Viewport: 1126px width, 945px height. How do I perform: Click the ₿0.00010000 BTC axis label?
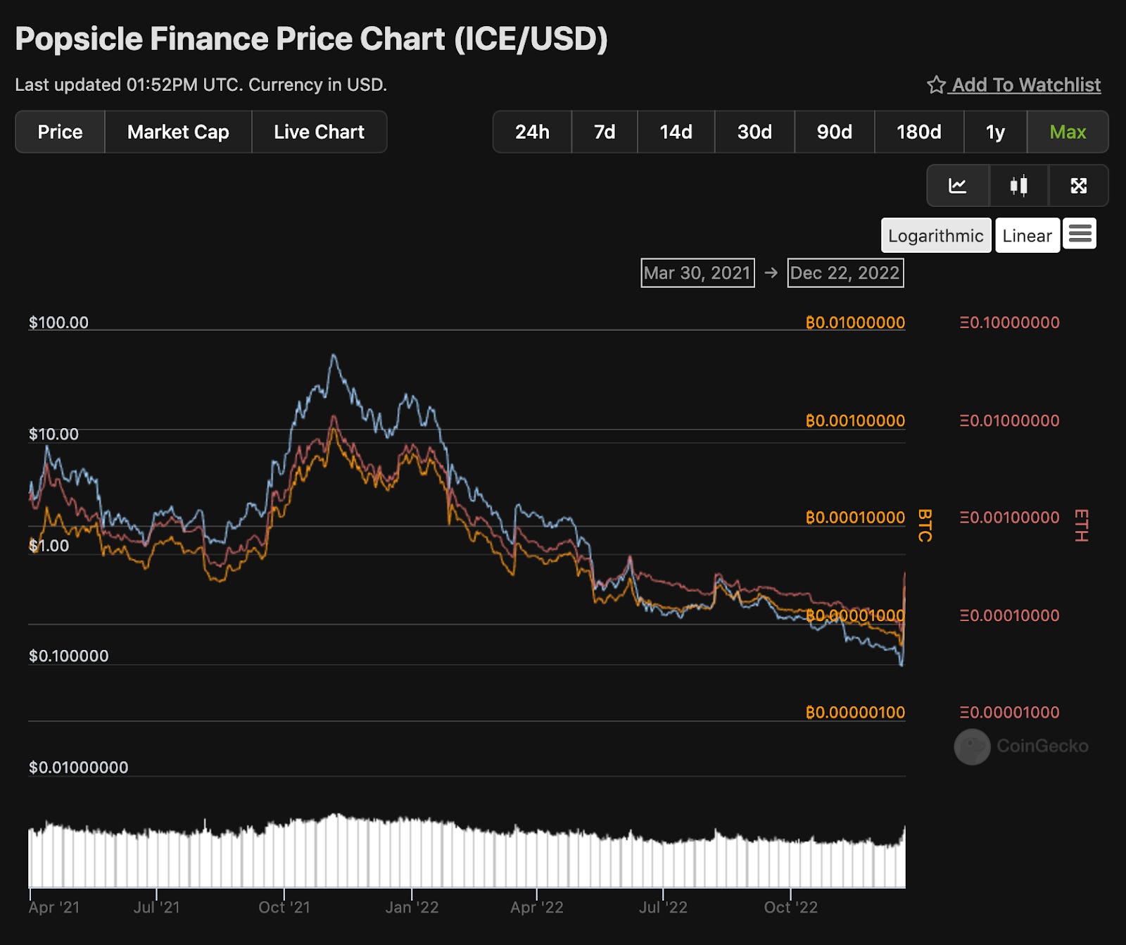click(855, 518)
